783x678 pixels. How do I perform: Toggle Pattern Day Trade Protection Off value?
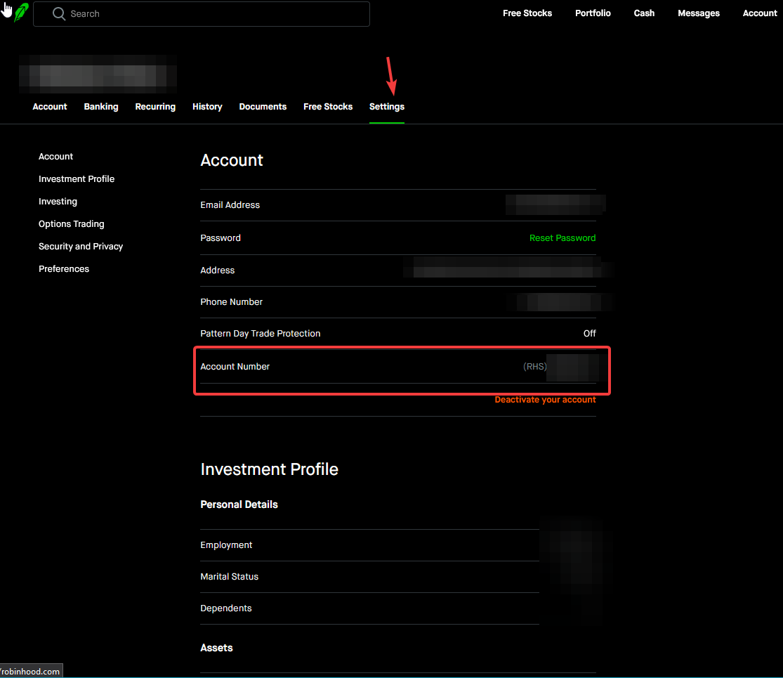589,333
